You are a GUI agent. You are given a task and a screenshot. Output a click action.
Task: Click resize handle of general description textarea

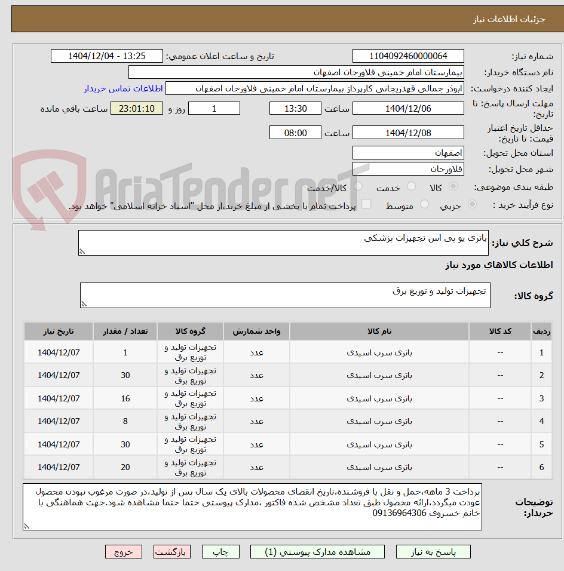[82, 251]
